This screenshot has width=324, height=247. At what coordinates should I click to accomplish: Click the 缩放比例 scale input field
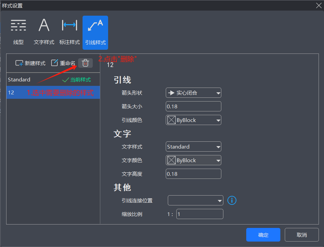(x=200, y=214)
